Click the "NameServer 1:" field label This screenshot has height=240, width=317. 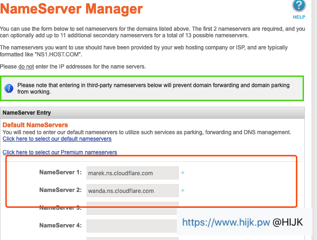click(x=61, y=173)
